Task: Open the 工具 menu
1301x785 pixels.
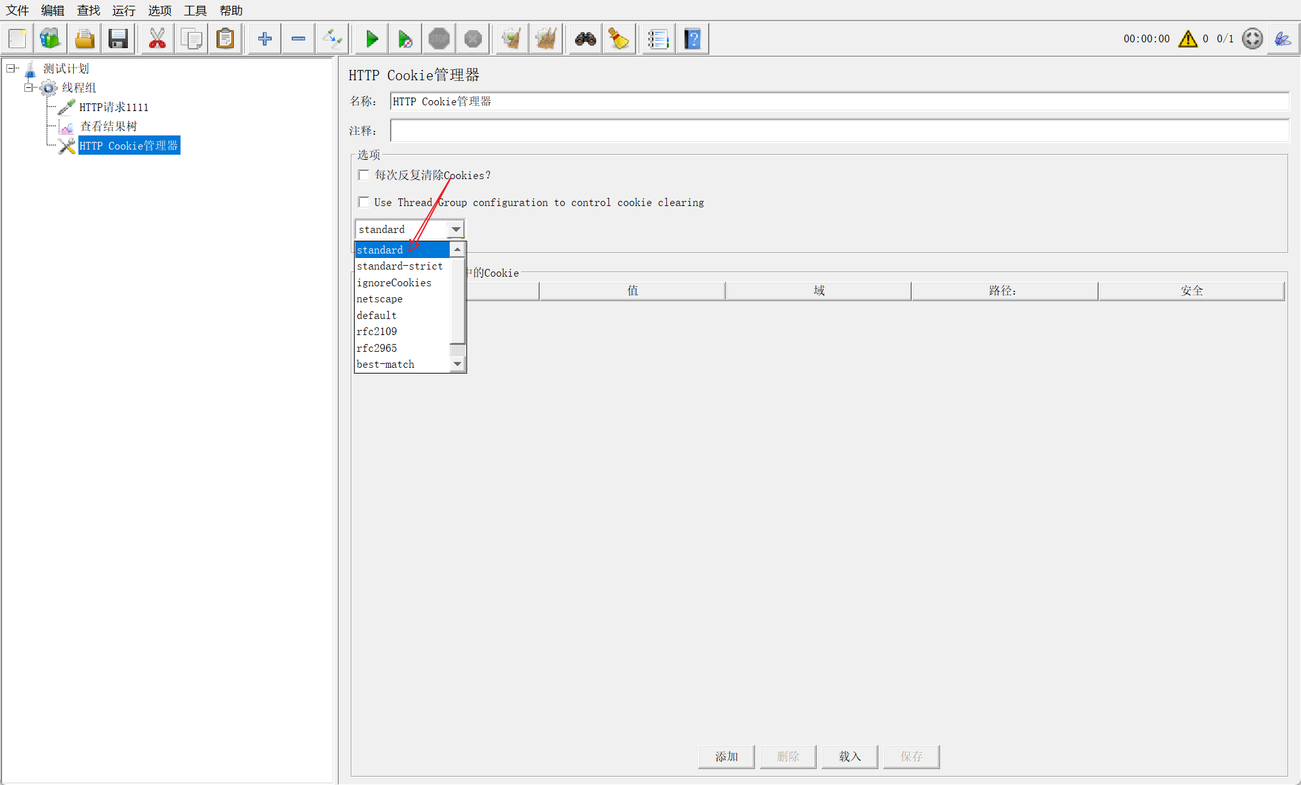Action: (x=195, y=10)
